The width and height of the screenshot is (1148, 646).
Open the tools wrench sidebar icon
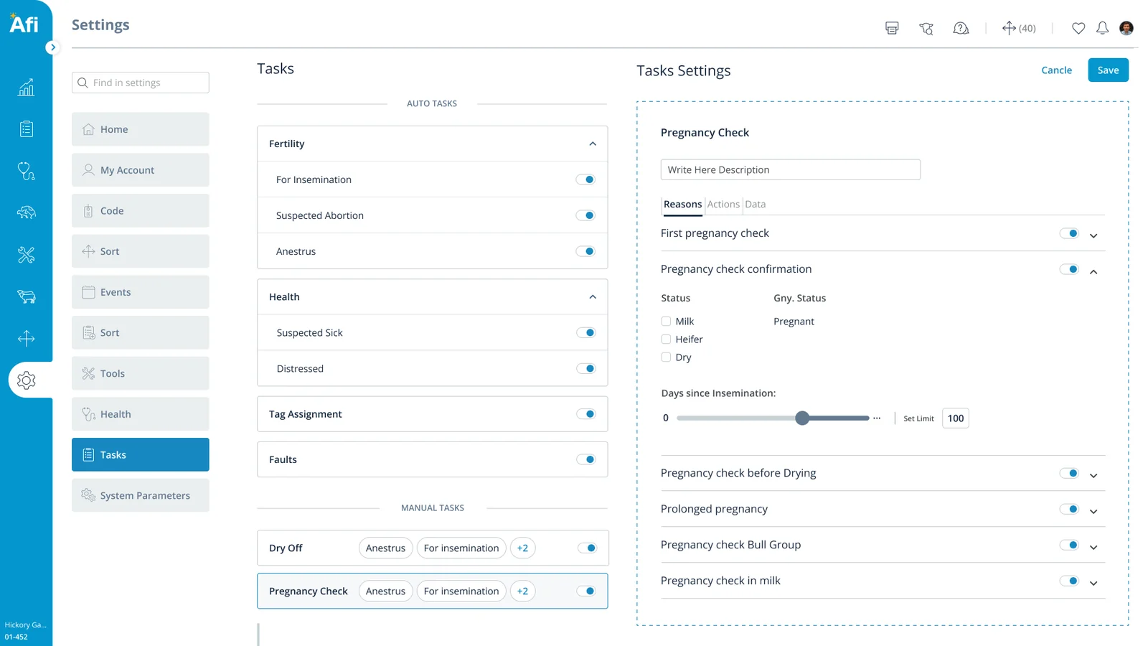point(26,255)
